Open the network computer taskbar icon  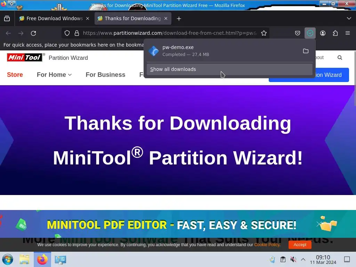pyautogui.click(x=60, y=259)
